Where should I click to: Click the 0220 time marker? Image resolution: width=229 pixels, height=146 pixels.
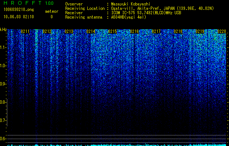(x=222, y=31)
